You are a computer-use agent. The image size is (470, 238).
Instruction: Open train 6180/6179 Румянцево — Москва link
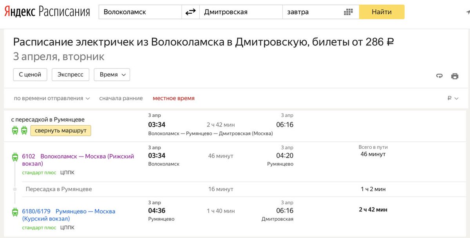69,215
